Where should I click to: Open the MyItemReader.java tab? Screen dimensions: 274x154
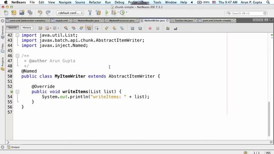point(89,21)
